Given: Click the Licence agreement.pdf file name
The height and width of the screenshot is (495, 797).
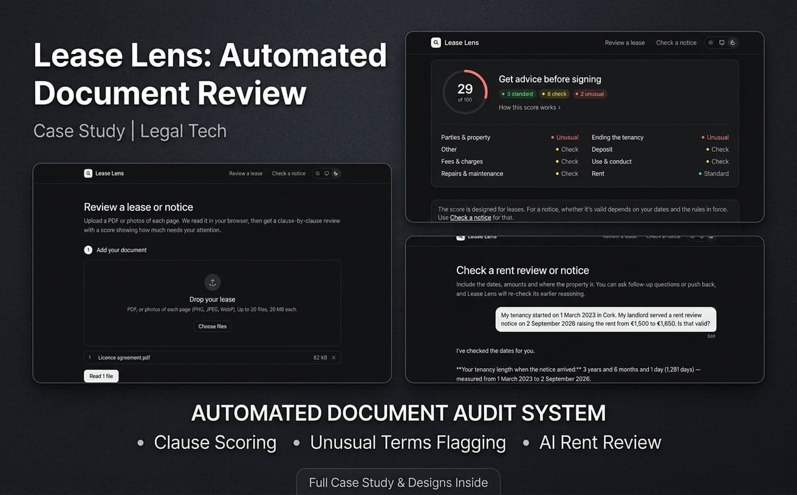Looking at the screenshot, I should click(x=124, y=358).
